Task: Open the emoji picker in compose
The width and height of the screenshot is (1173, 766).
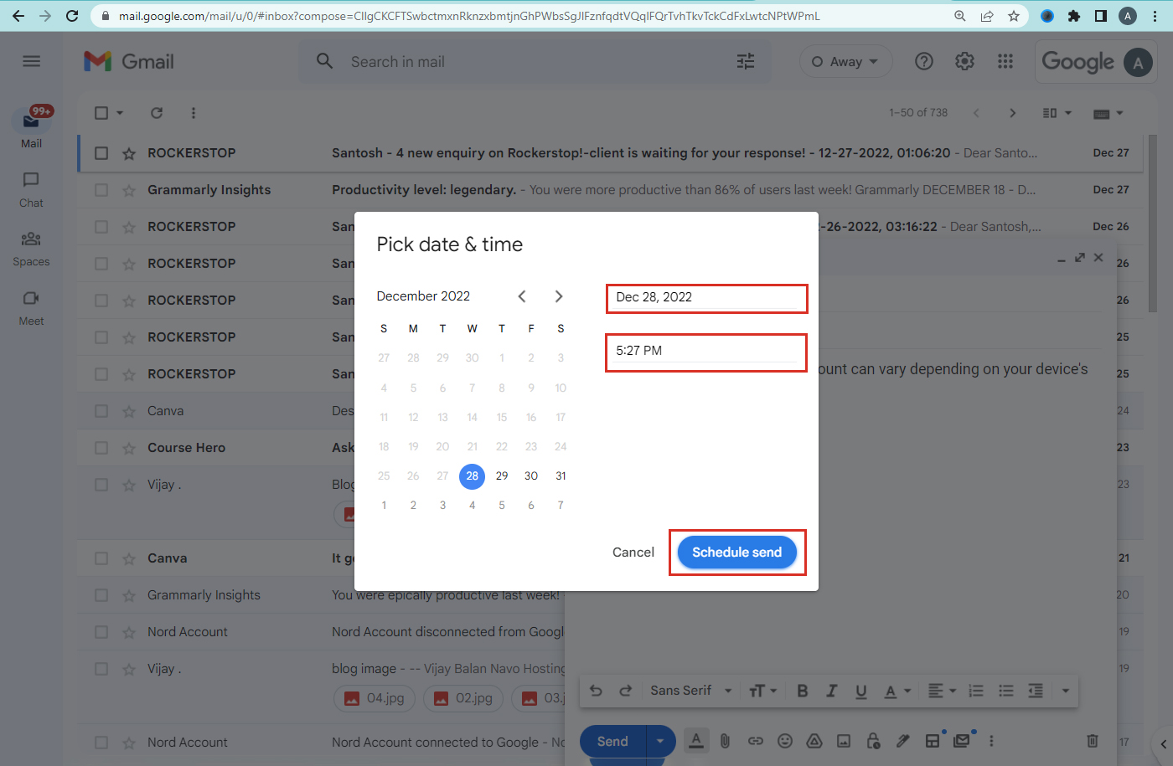Action: (785, 741)
